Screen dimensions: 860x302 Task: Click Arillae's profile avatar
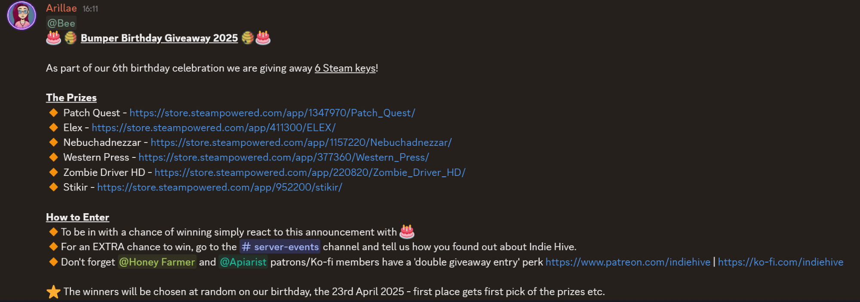pos(21,15)
